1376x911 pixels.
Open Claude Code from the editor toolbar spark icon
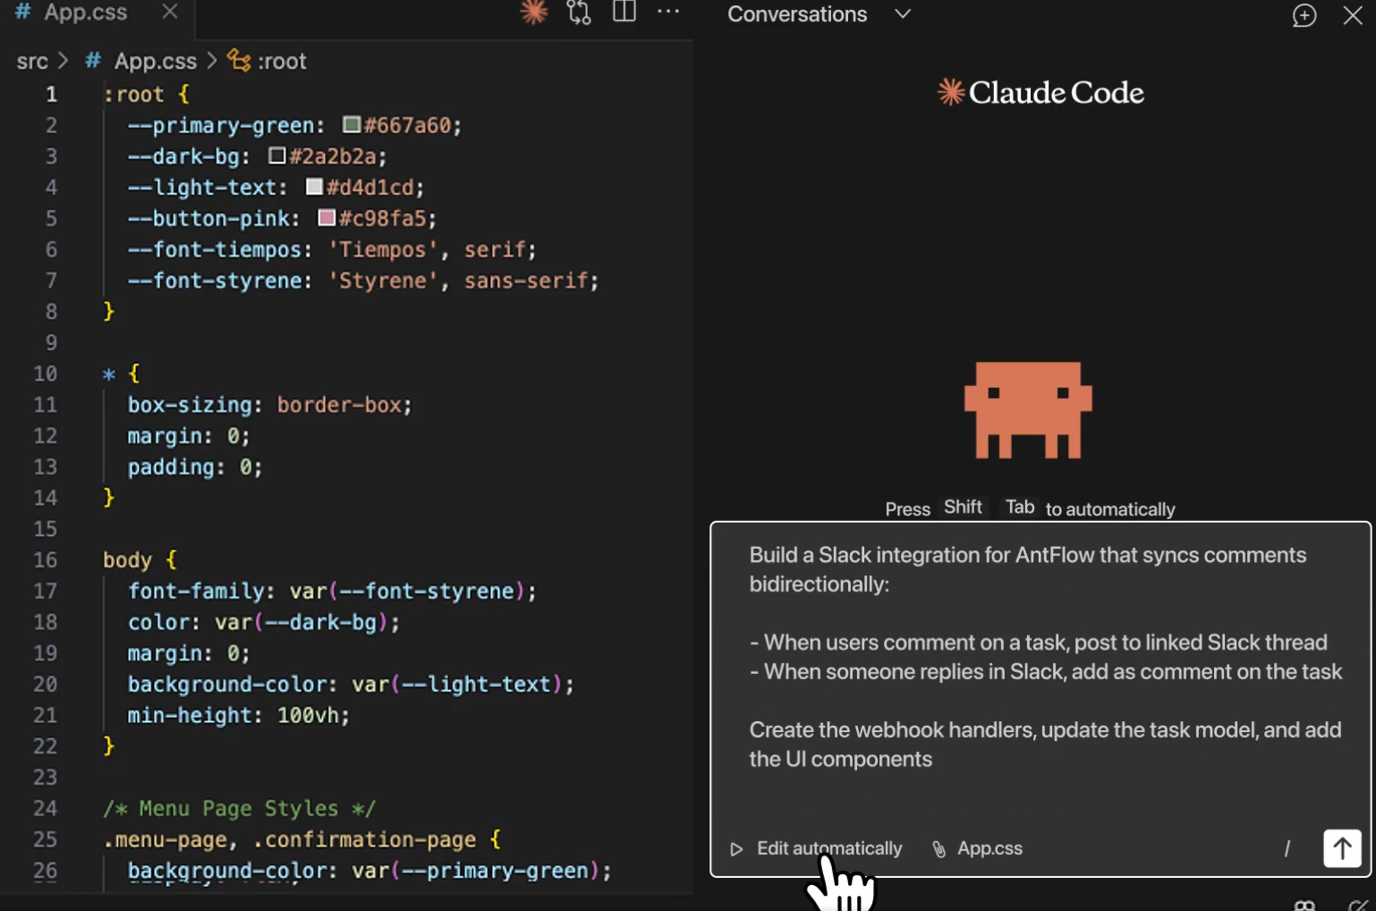tap(534, 12)
